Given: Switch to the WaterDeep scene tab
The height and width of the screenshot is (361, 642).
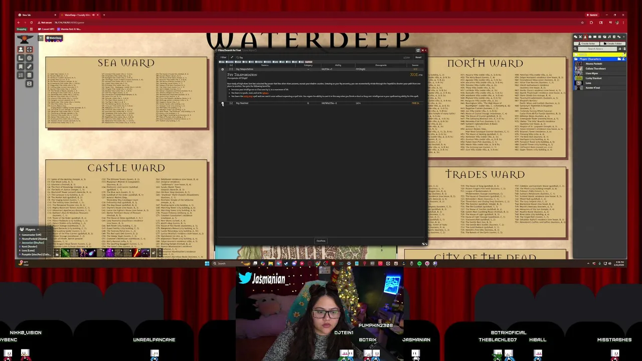Looking at the screenshot, I should coord(54,38).
